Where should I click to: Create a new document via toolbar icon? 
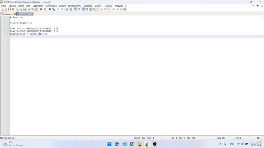(x=2, y=9)
